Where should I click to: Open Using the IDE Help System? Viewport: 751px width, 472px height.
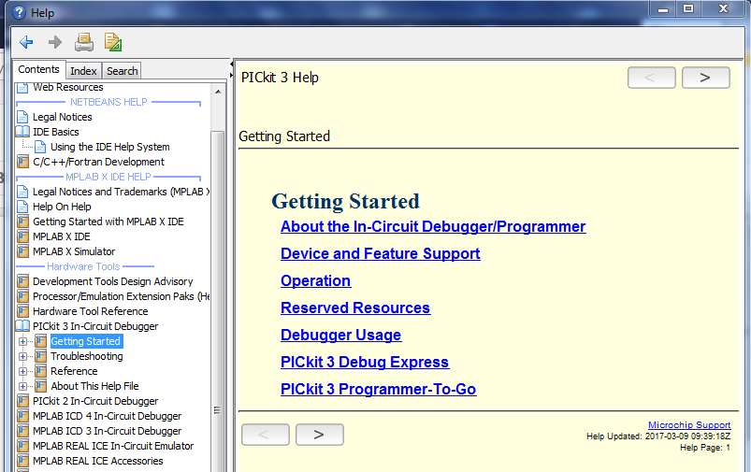click(109, 147)
